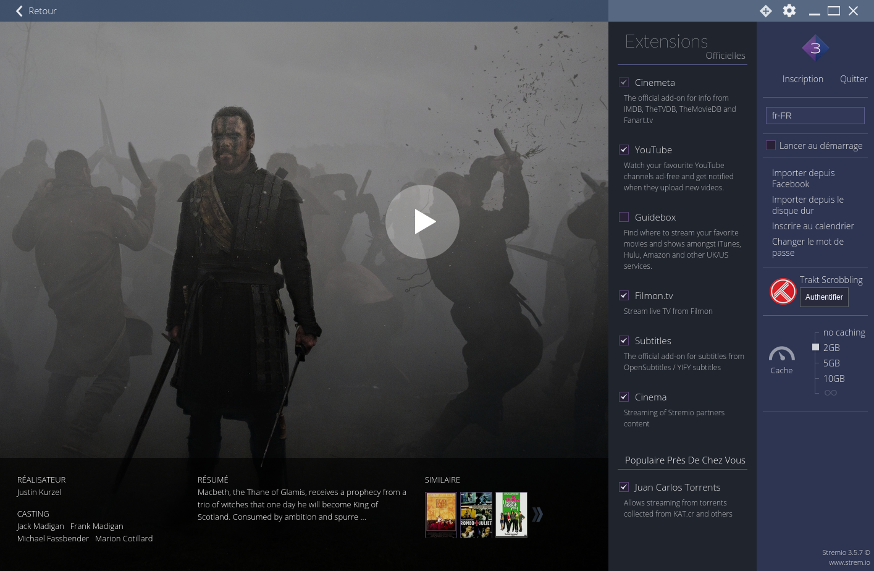Click Inscrire au calendrier
The height and width of the screenshot is (571, 874).
(813, 226)
